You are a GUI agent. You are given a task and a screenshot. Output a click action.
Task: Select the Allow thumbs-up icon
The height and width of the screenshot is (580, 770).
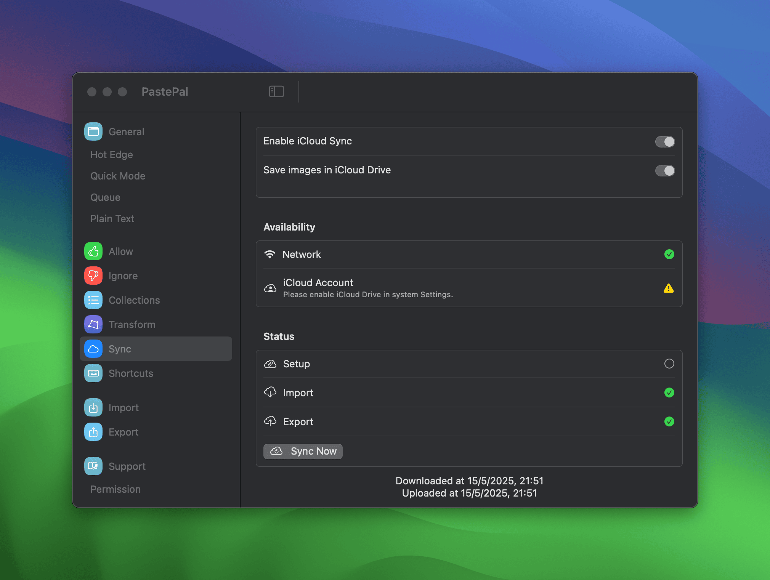[93, 251]
